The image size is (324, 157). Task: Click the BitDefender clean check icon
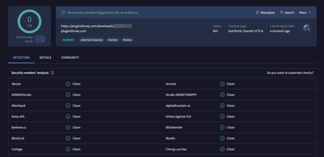click(222, 127)
